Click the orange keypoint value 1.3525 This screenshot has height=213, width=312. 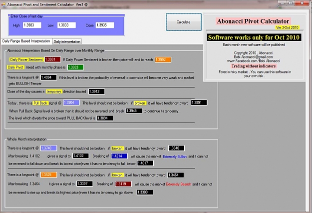click(48, 174)
